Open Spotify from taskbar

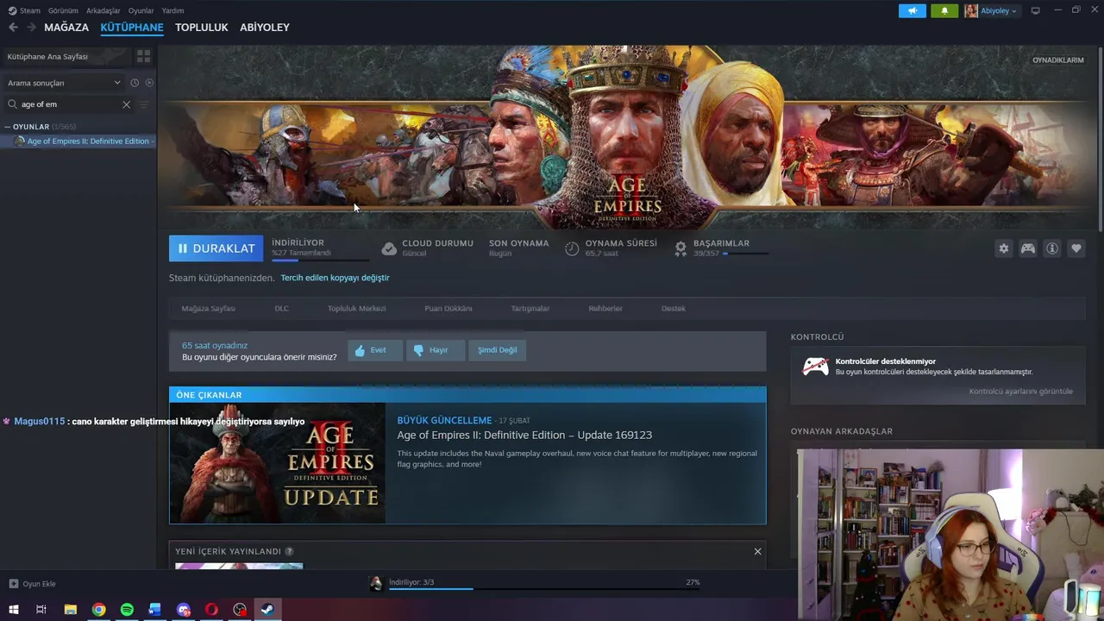127,610
